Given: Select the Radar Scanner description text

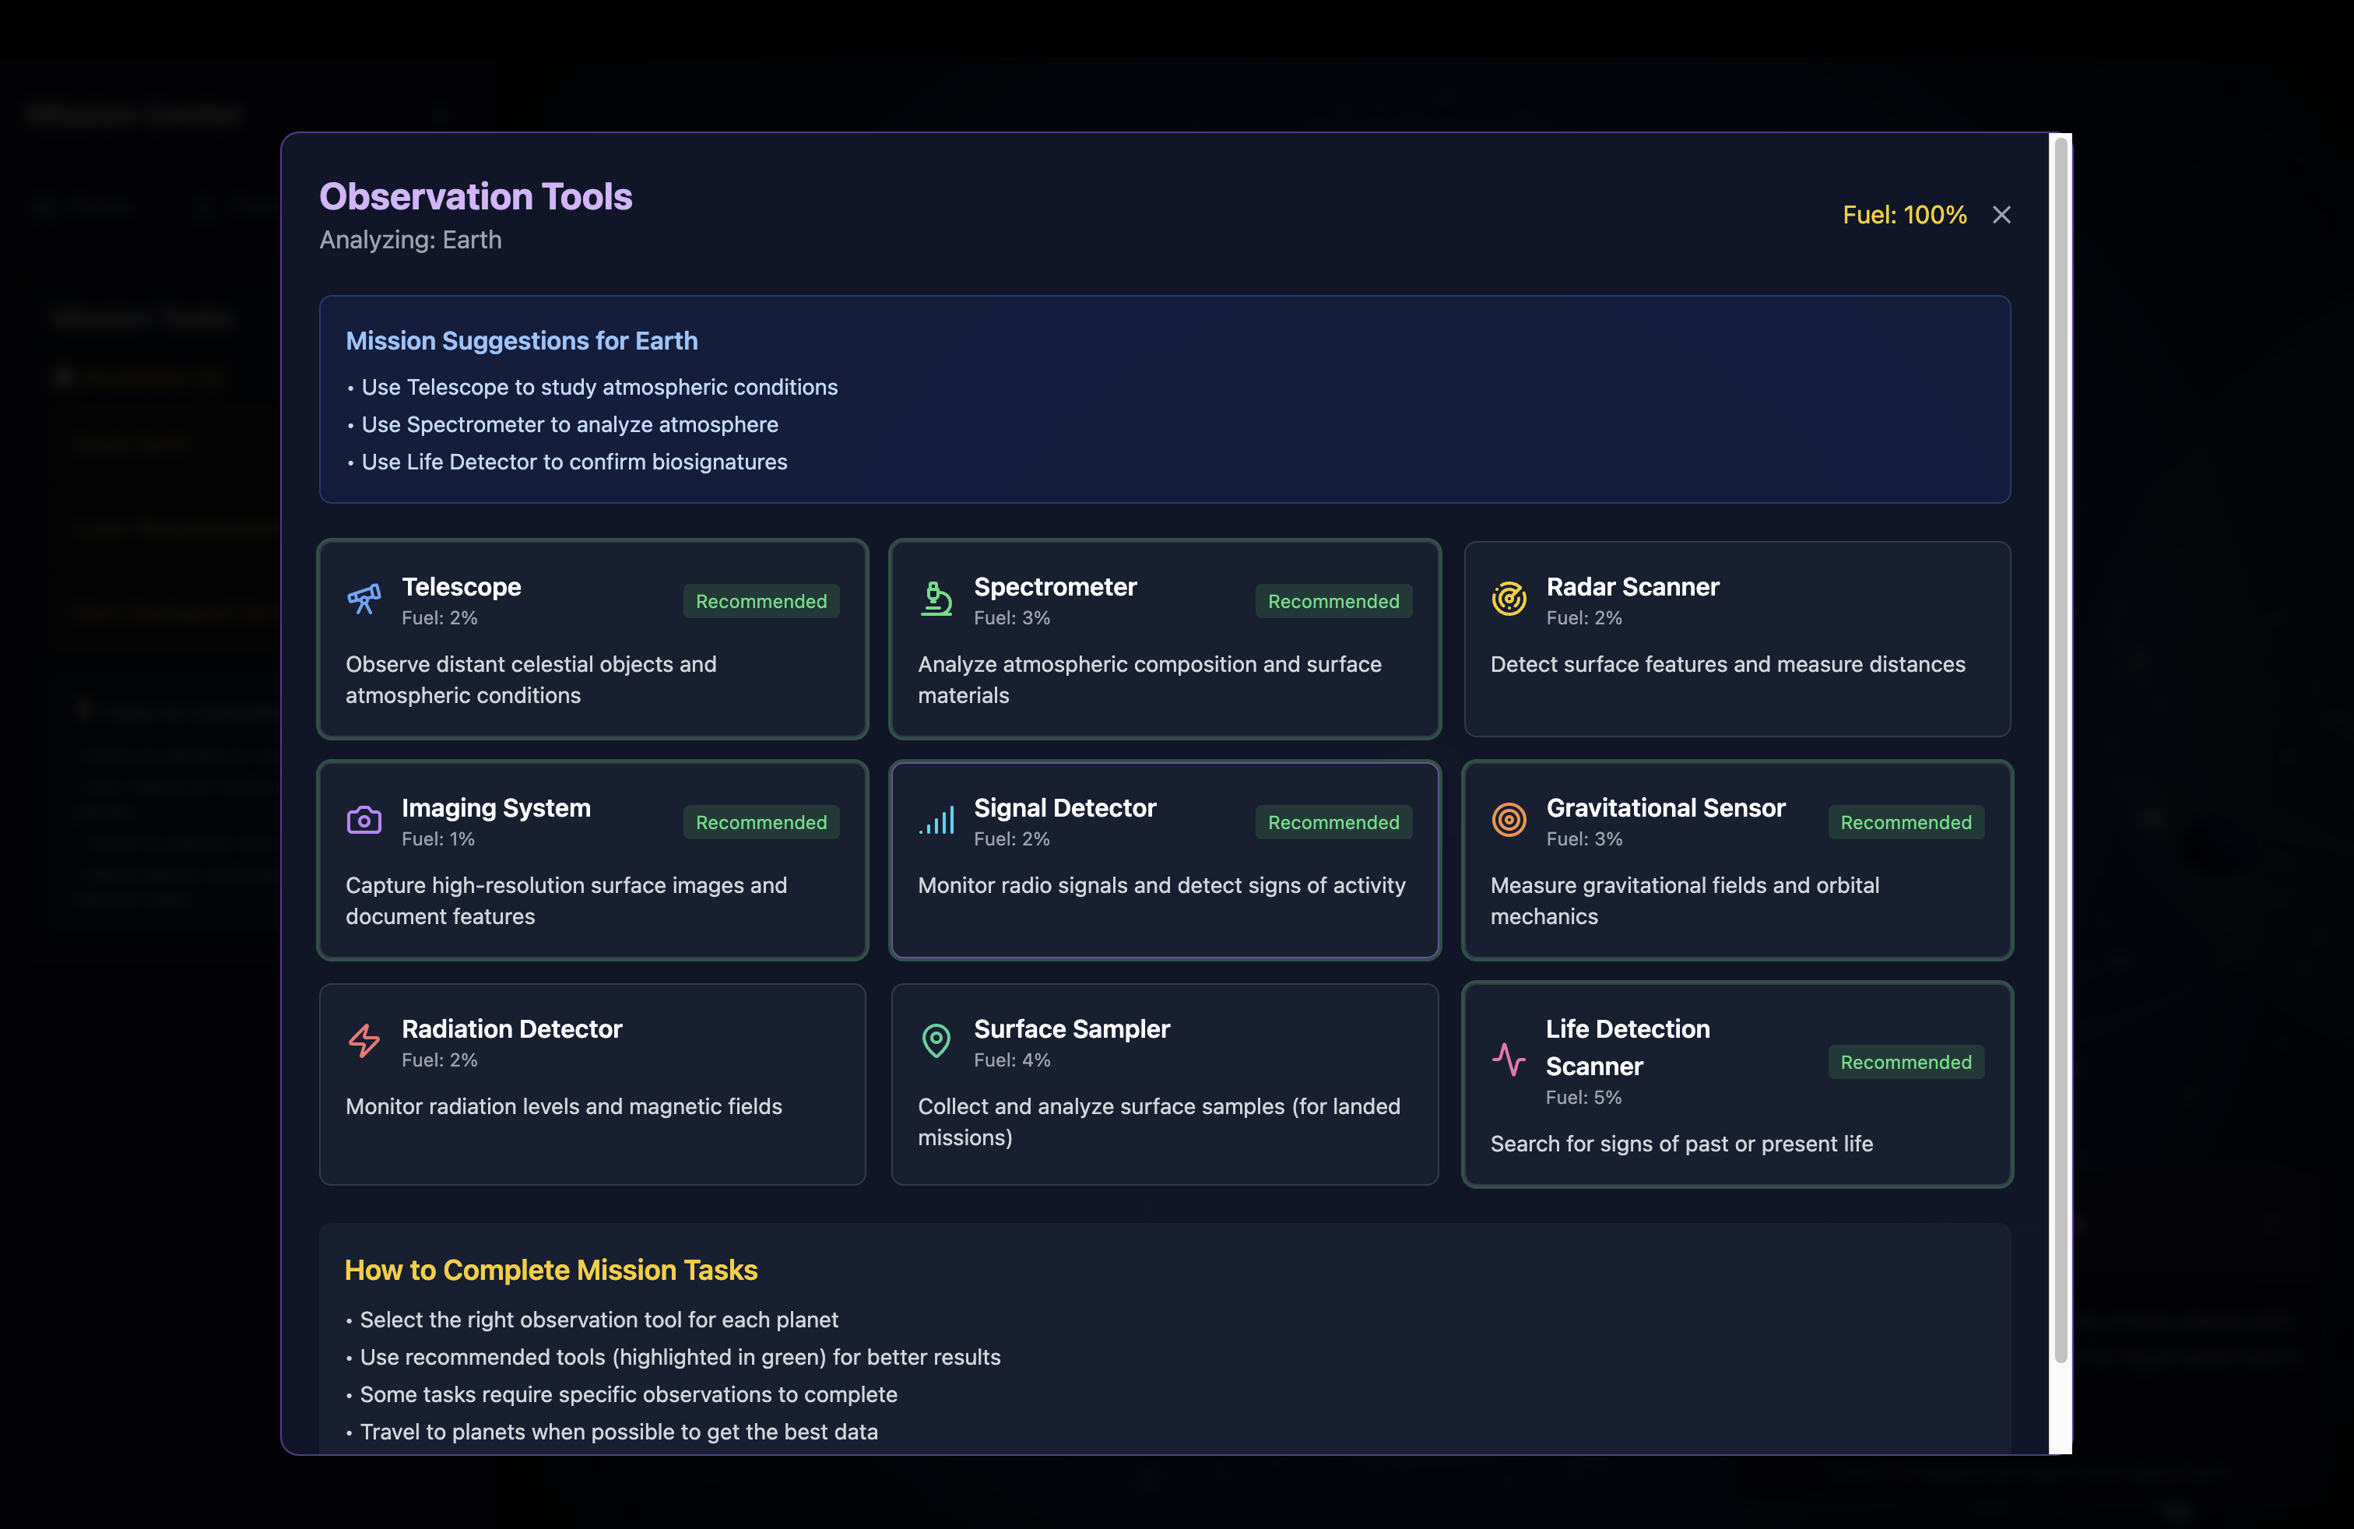Looking at the screenshot, I should click(1727, 665).
